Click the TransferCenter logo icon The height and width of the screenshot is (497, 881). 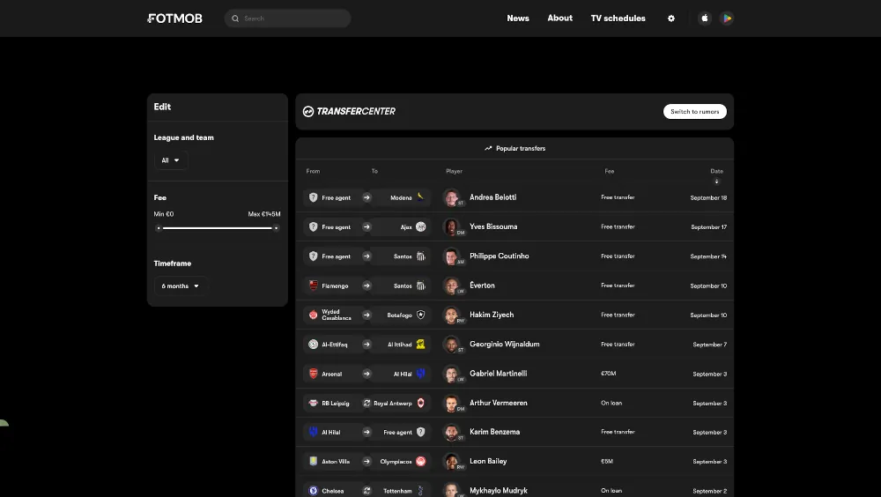pos(307,111)
